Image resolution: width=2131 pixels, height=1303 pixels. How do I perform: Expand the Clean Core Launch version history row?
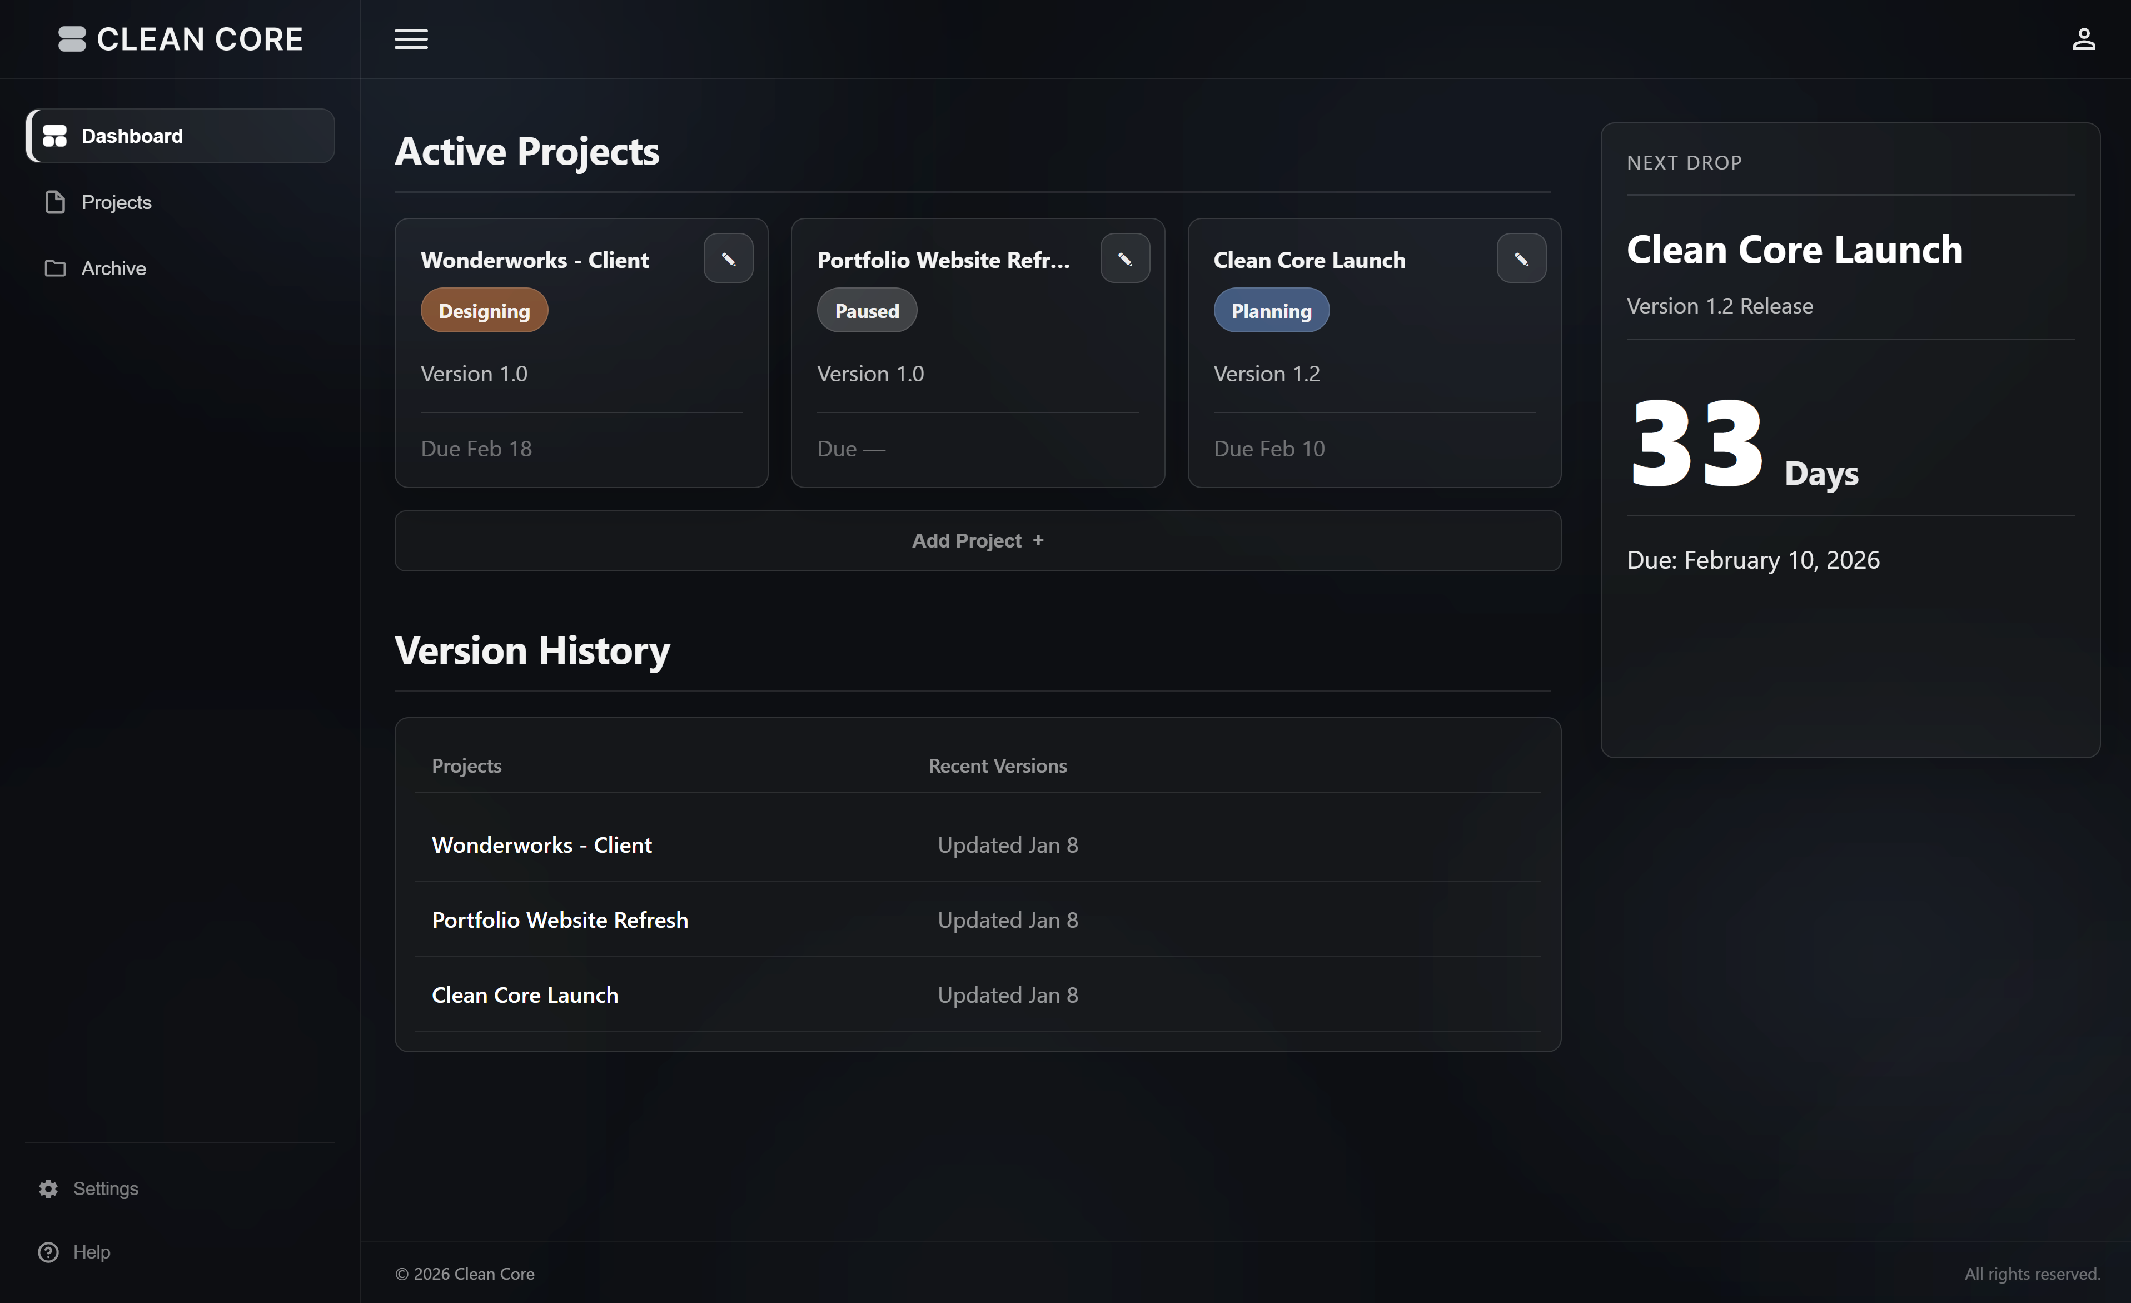[x=525, y=994]
